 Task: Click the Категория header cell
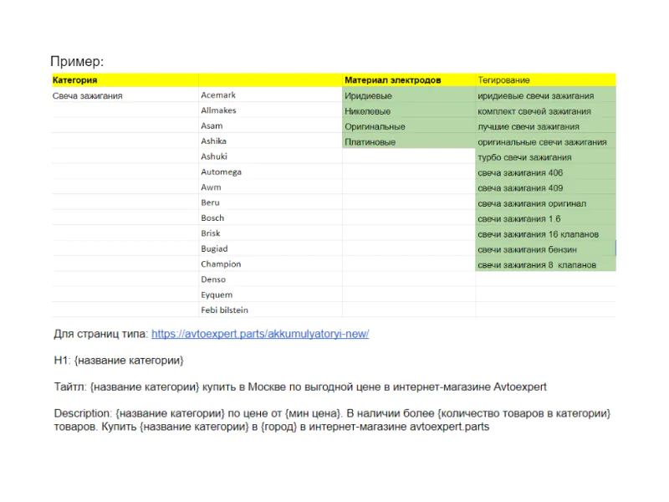click(x=125, y=79)
